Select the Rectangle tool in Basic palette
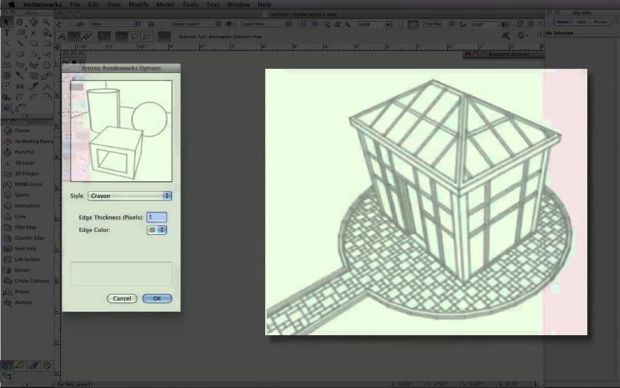 pos(34,44)
